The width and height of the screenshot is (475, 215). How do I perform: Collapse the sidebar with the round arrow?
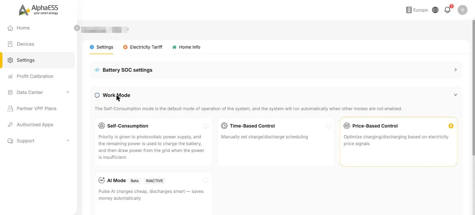click(x=77, y=28)
